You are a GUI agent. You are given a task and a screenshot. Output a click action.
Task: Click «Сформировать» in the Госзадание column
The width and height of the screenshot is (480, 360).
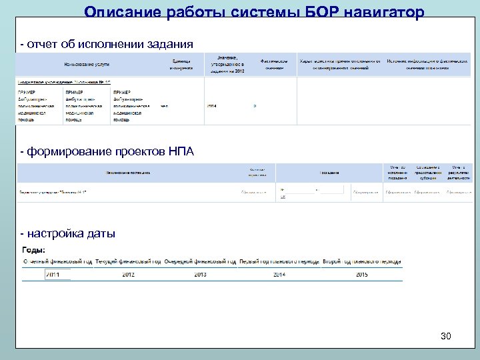click(x=366, y=192)
